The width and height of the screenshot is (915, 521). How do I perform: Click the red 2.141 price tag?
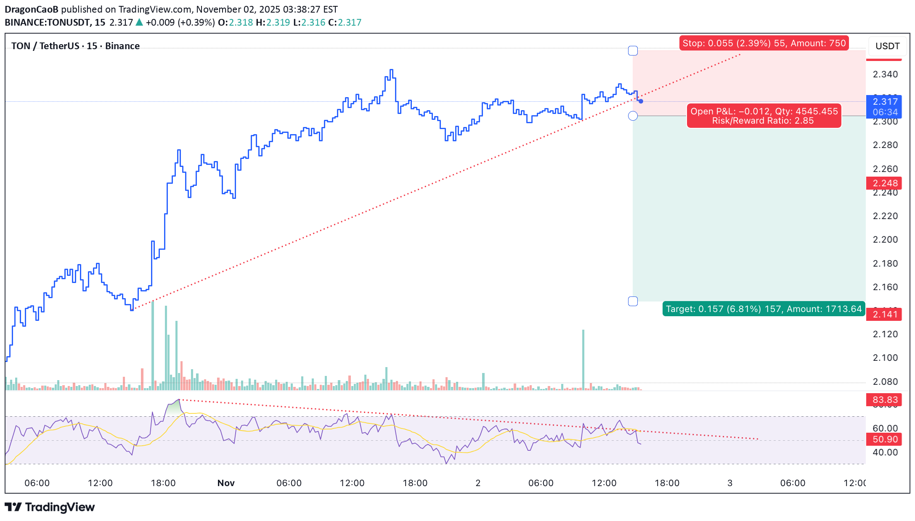885,315
